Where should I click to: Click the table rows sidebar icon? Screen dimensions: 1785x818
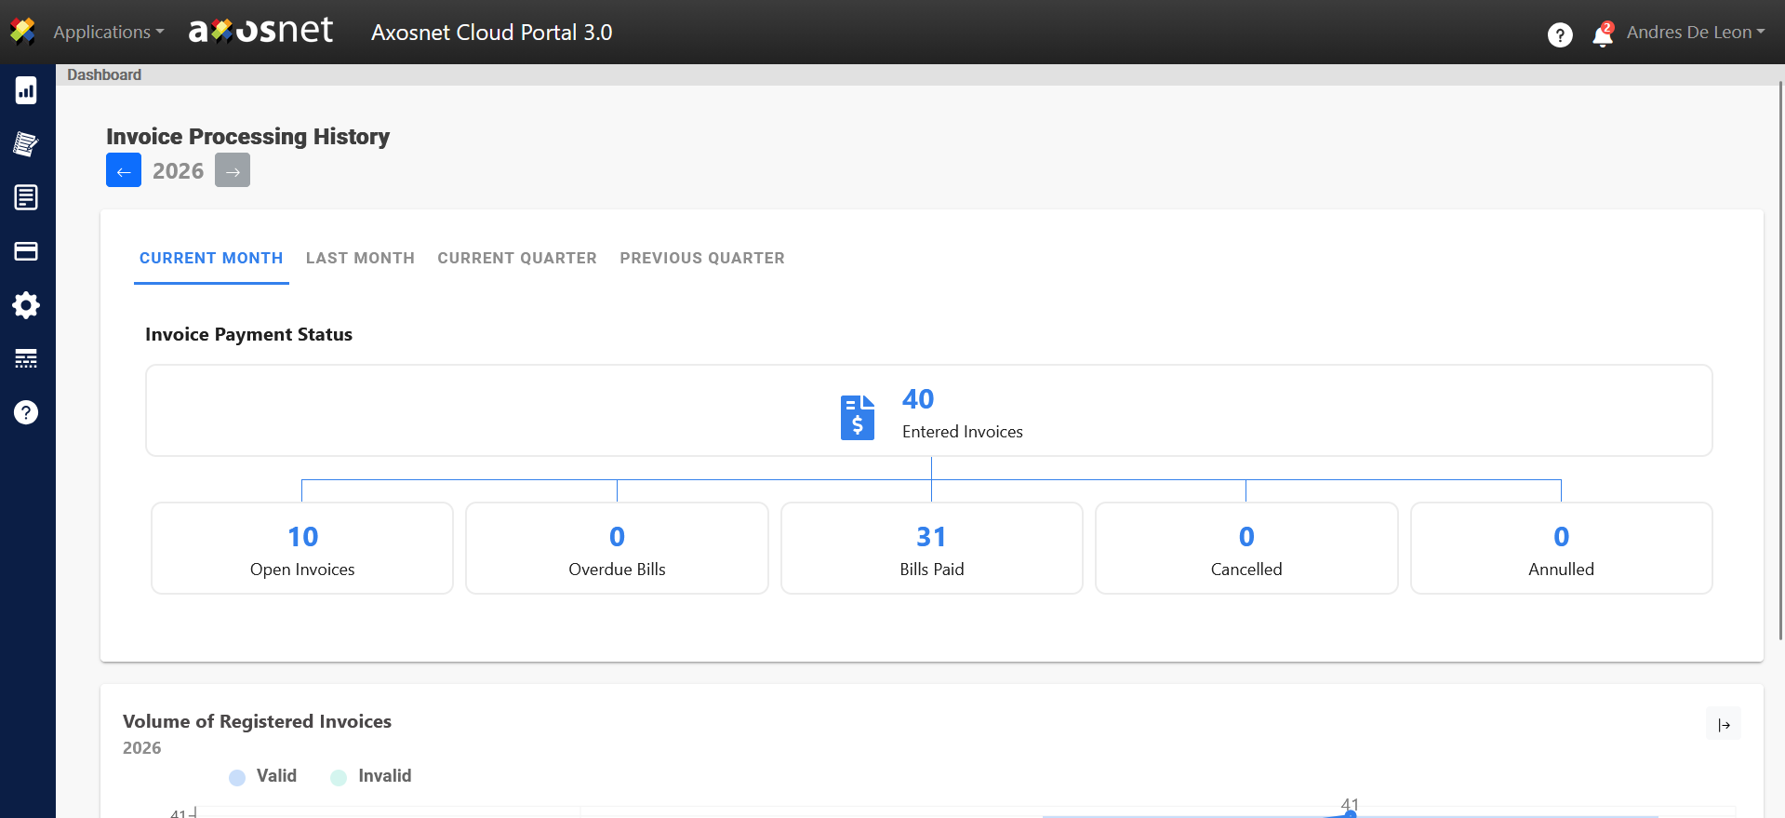tap(26, 358)
